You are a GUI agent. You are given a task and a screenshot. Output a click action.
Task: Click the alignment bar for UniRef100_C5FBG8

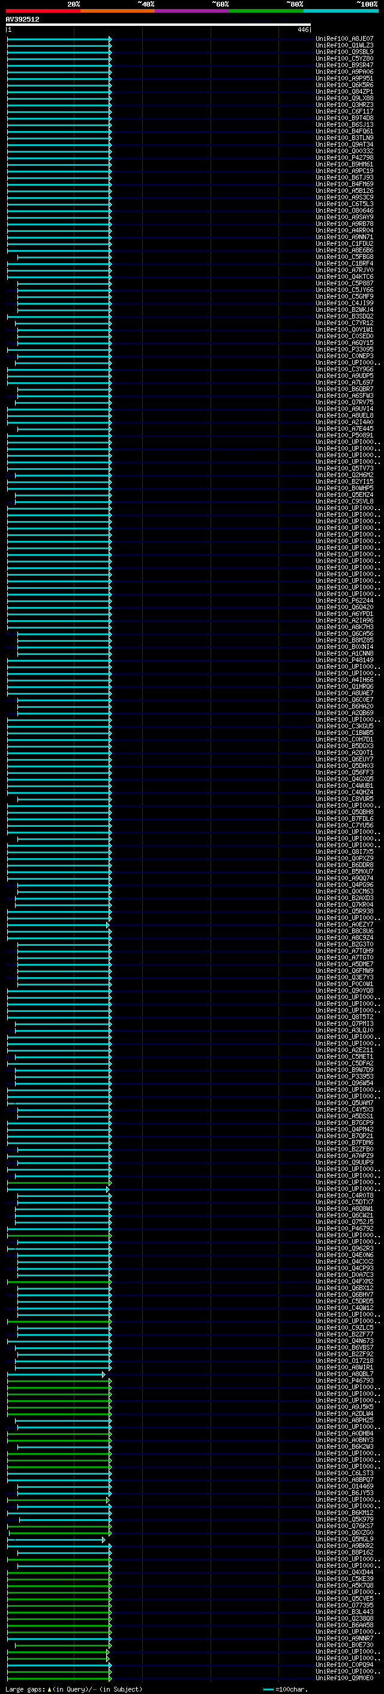[x=64, y=257]
